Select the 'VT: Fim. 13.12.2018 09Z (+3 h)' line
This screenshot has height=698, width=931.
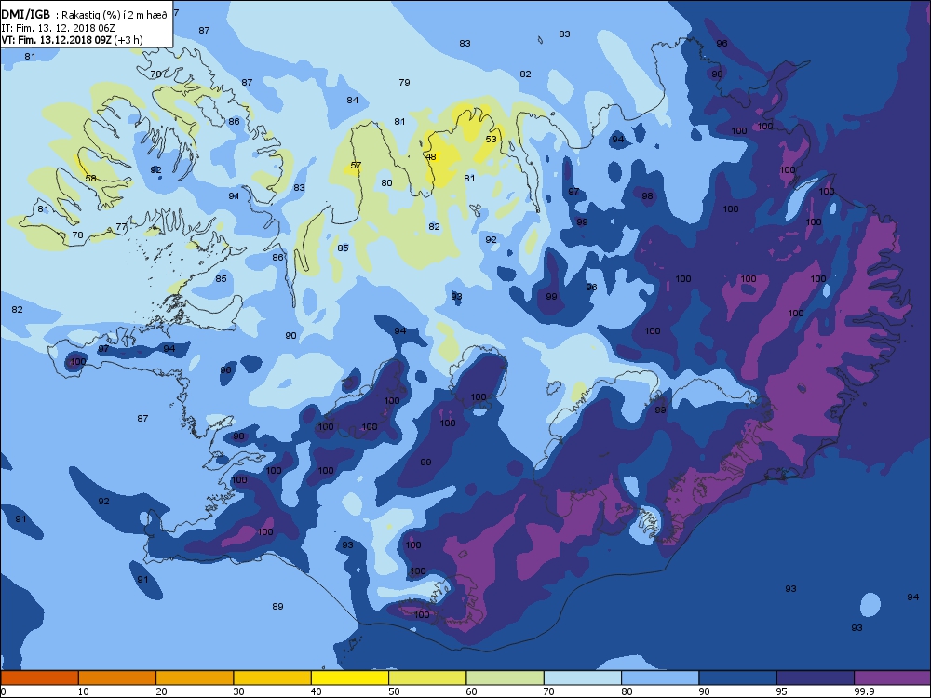click(x=72, y=40)
